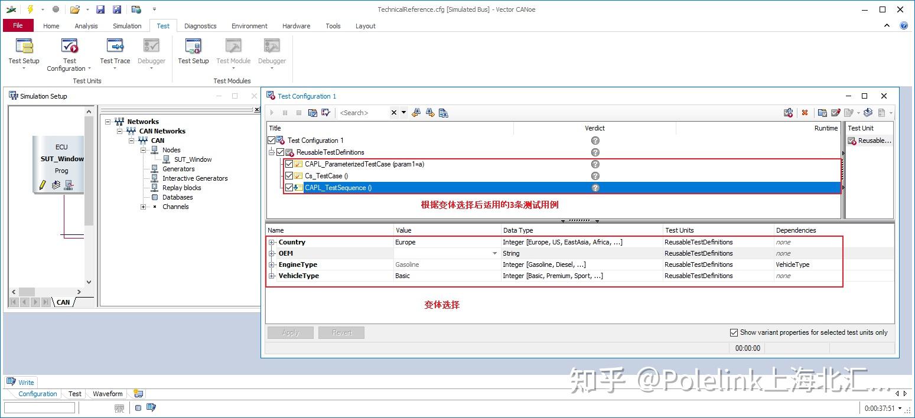Save the configuration with the floppy disk icon
The height and width of the screenshot is (418, 915).
tap(100, 9)
